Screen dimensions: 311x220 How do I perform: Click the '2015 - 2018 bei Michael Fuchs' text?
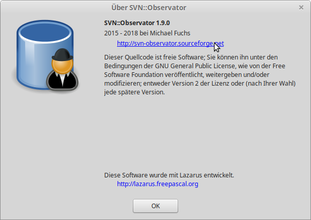(147, 33)
